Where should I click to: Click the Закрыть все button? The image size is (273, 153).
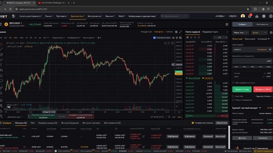click(x=222, y=123)
